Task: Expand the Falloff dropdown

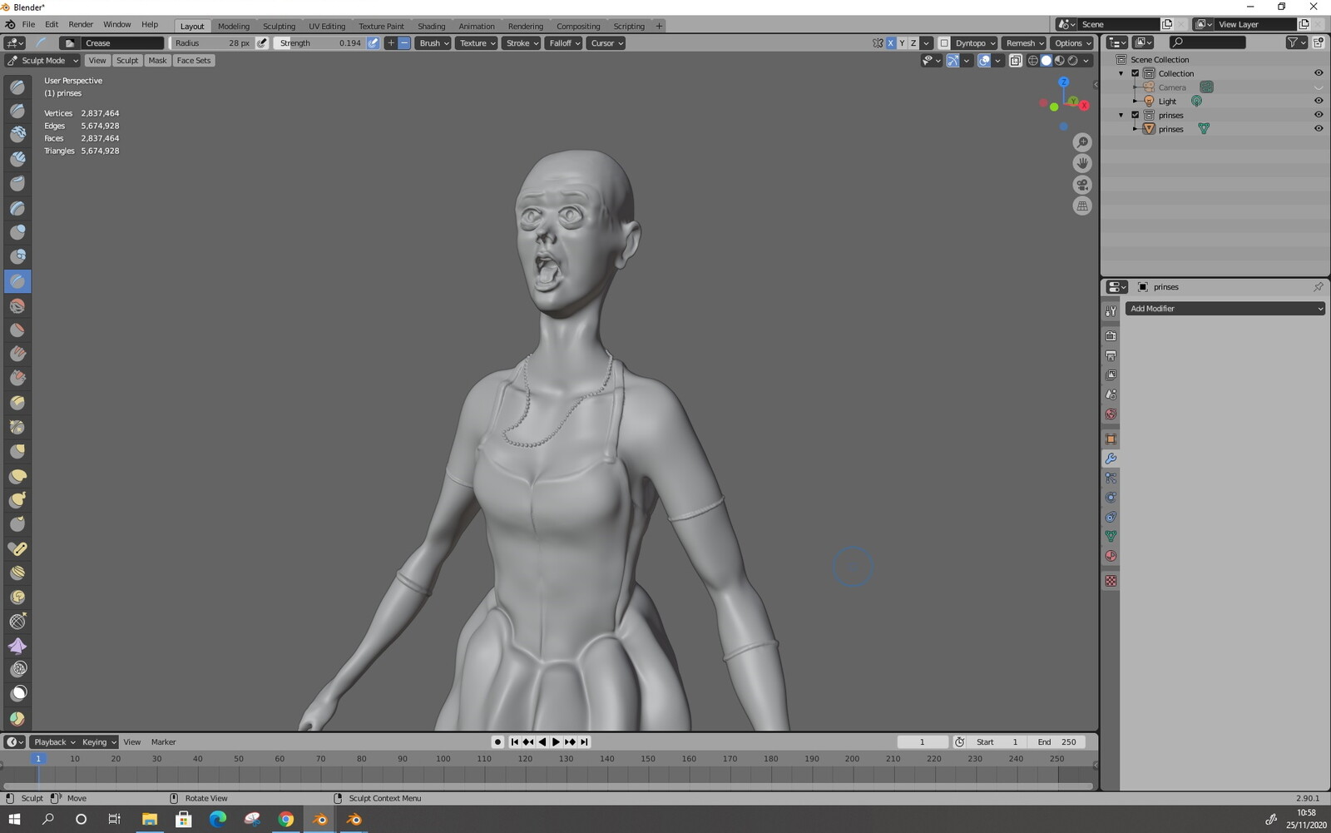Action: (564, 43)
